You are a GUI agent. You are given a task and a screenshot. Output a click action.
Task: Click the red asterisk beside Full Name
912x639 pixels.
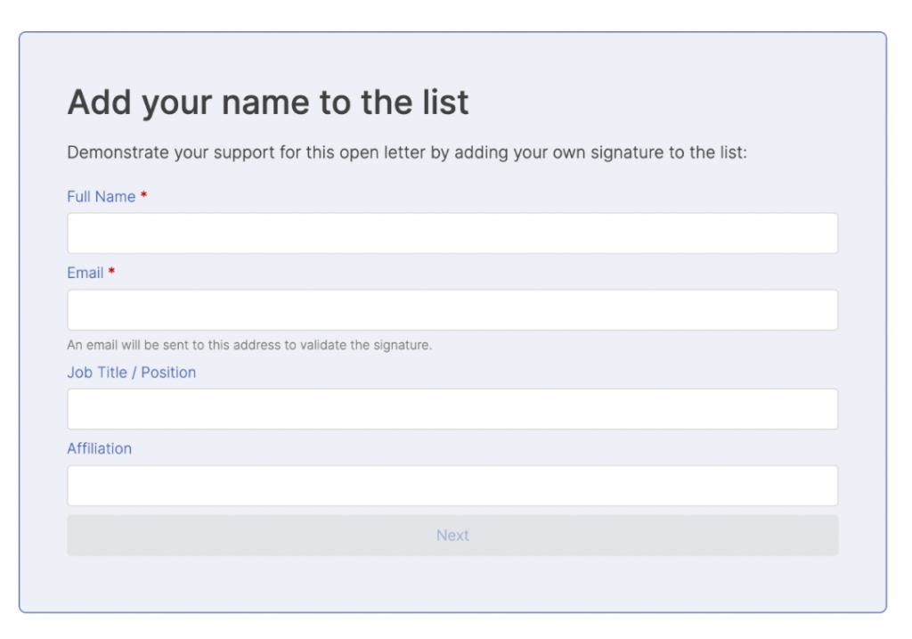(144, 195)
